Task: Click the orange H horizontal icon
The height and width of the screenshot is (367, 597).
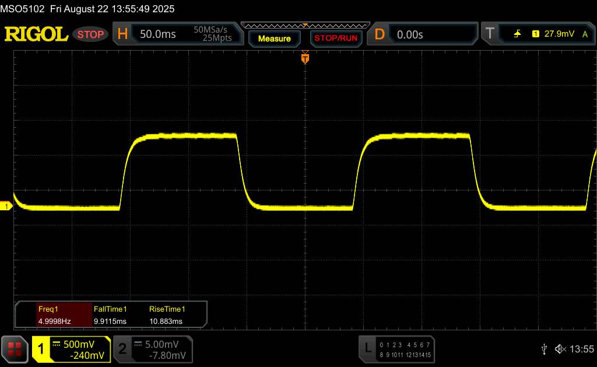Action: 122,34
